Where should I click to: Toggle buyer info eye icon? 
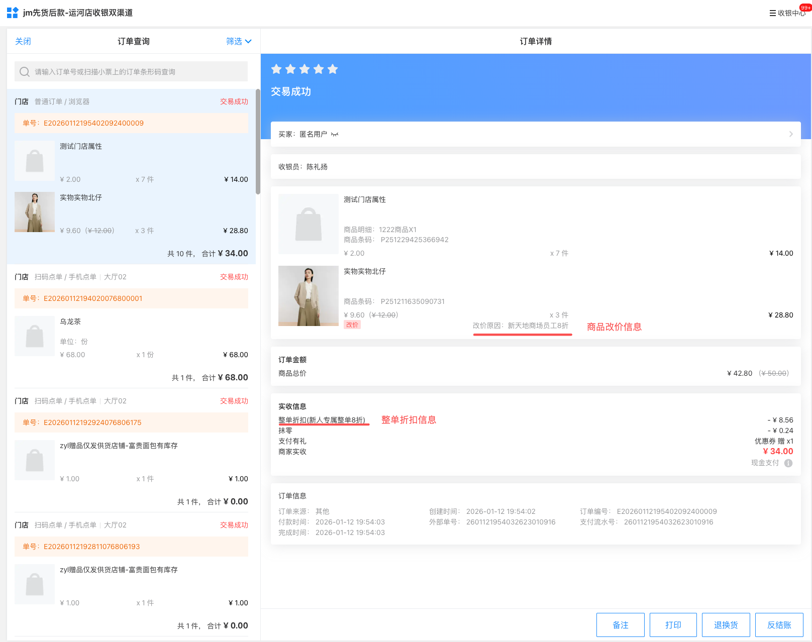coord(335,134)
